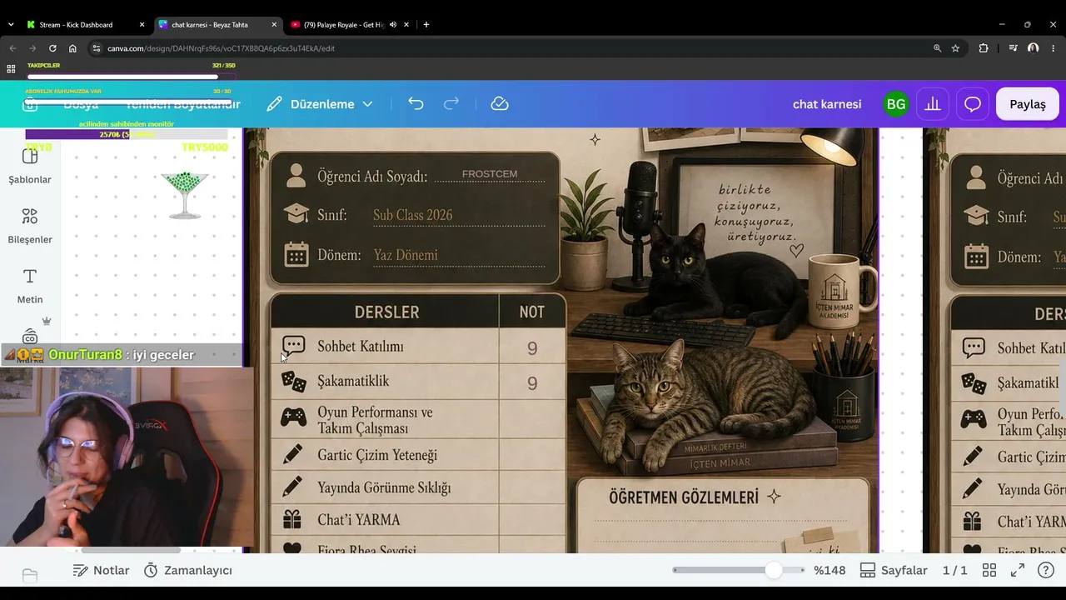View site information for canva.com
Viewport: 1066px width, 600px height.
(x=97, y=48)
